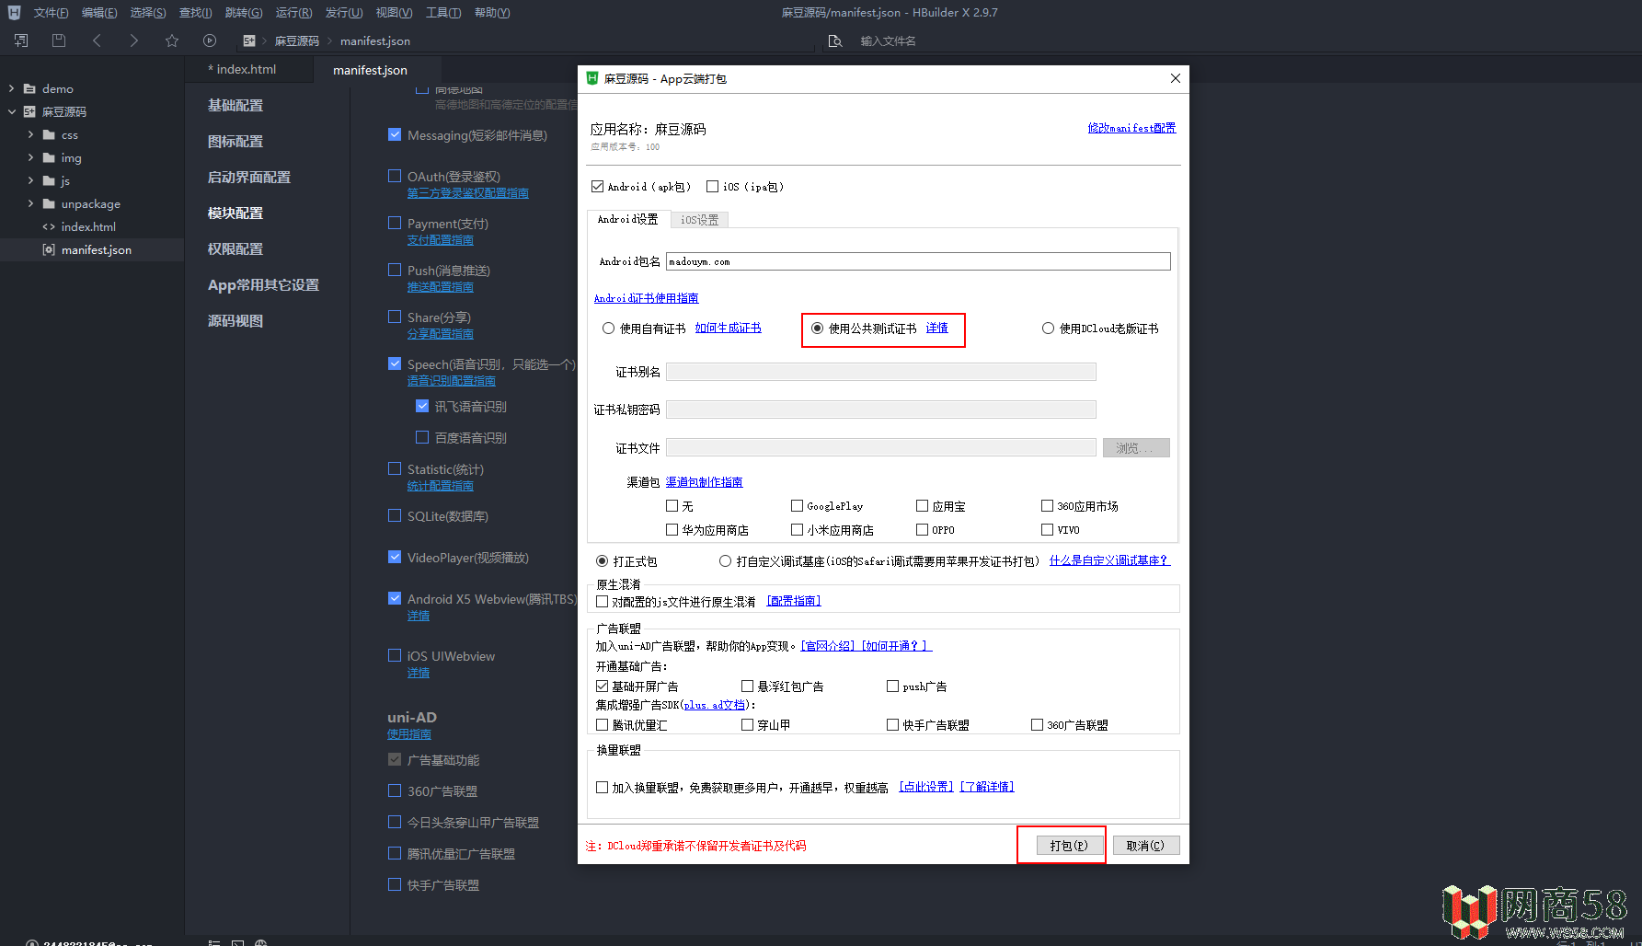This screenshot has width=1642, height=946.
Task: Open 源码视图 section in manifest sidebar
Action: (x=235, y=320)
